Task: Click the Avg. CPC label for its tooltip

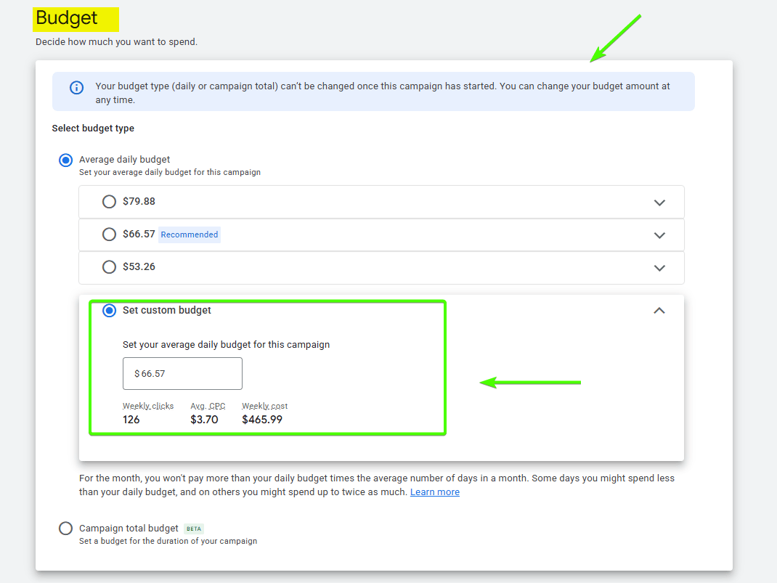Action: click(x=208, y=406)
